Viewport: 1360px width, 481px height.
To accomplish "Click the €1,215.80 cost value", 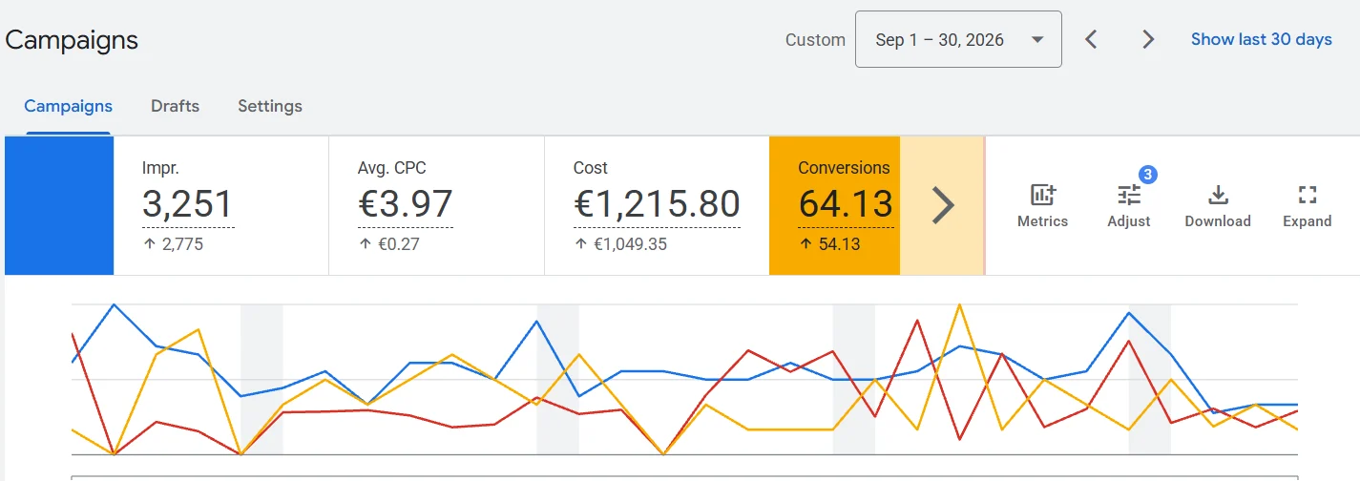I will tap(657, 204).
